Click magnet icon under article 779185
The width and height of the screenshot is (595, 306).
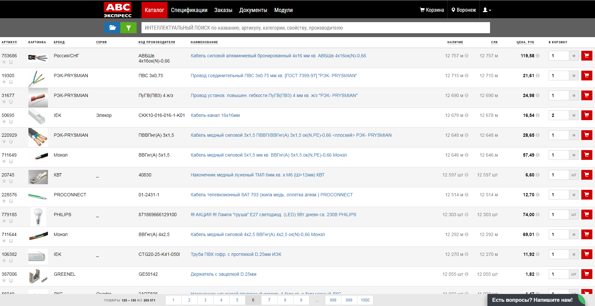(11, 221)
